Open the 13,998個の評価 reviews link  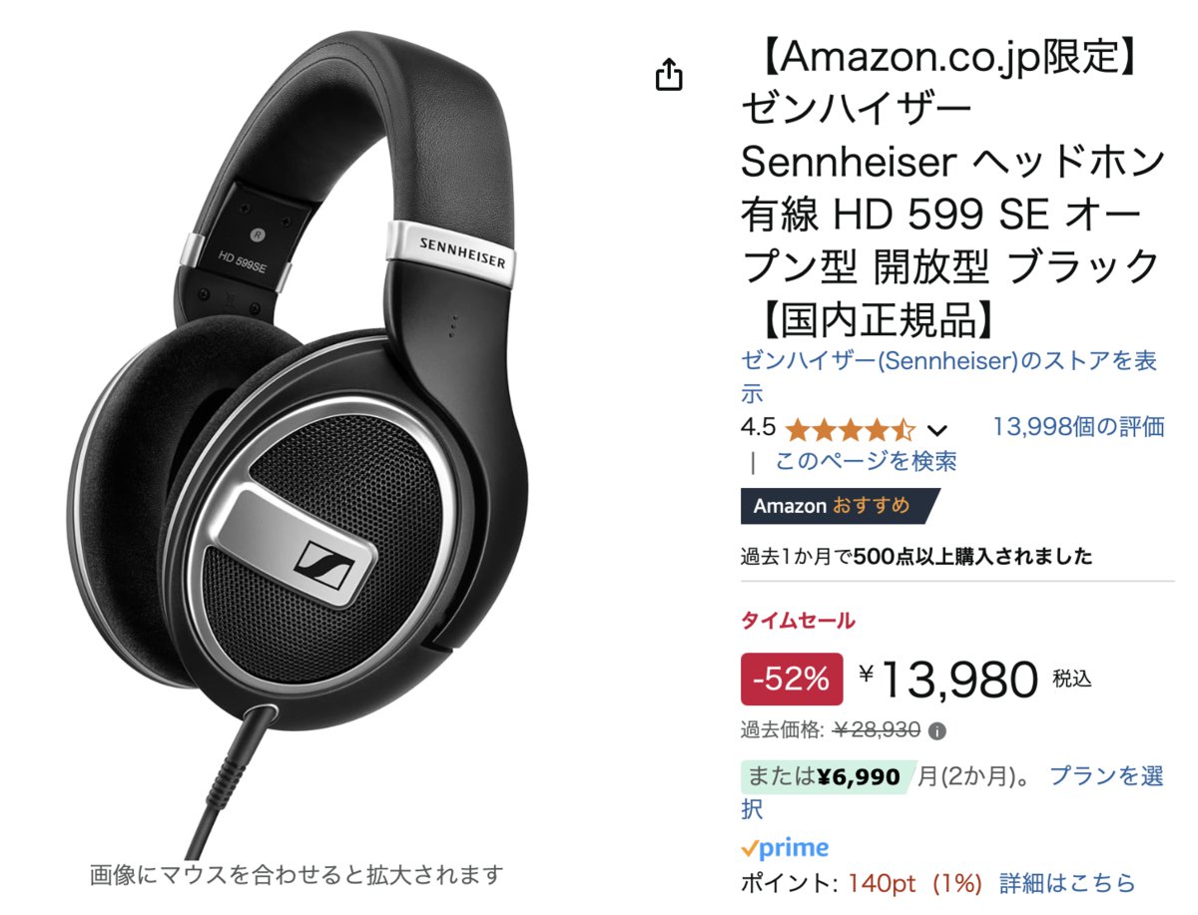1078,427
